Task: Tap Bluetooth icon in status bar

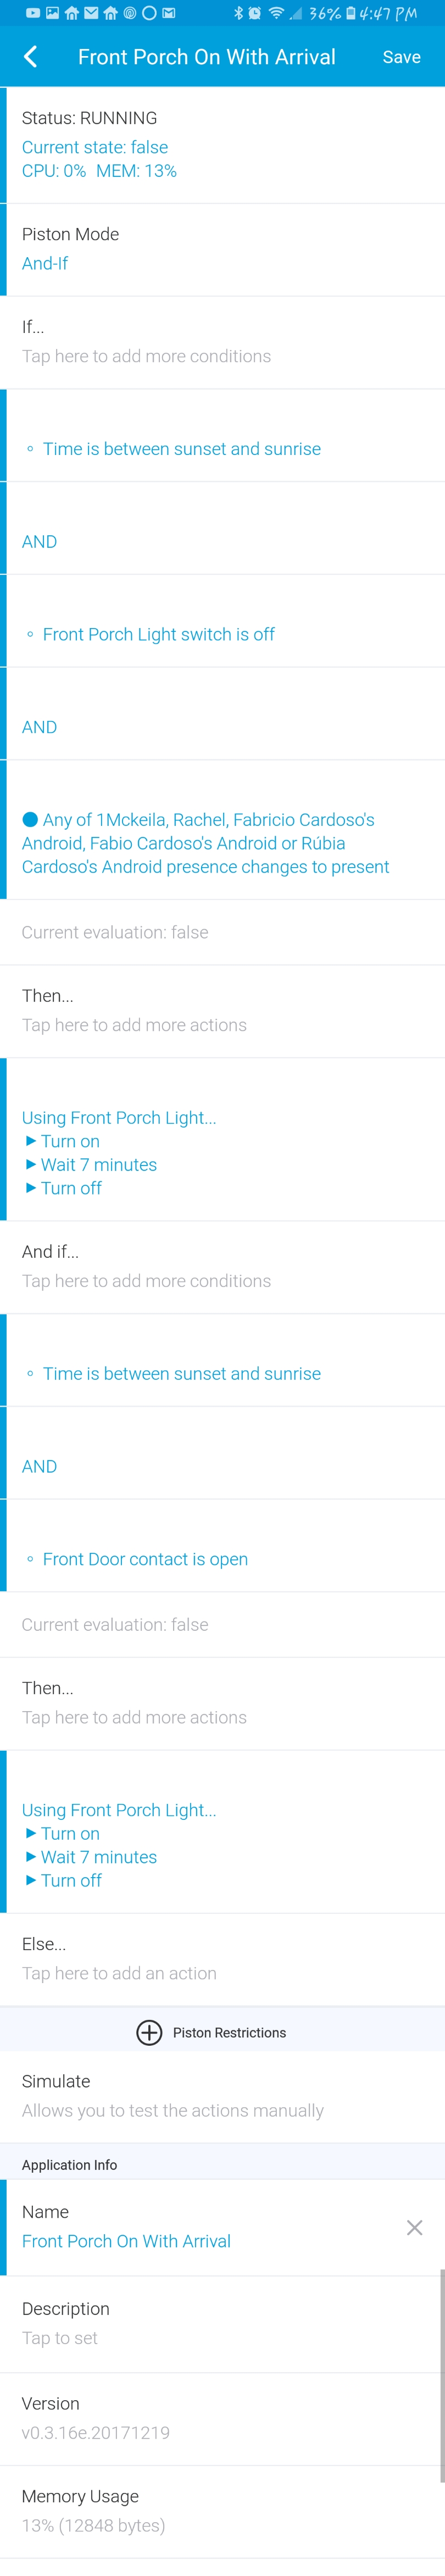Action: point(238,13)
